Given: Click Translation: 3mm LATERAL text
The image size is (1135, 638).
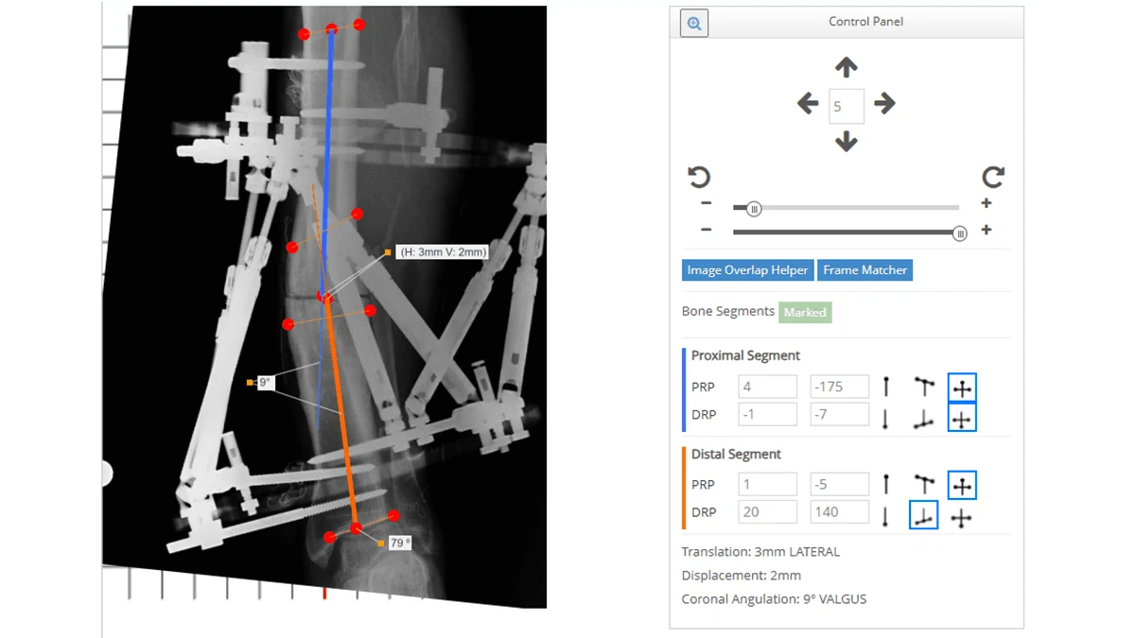Looking at the screenshot, I should [x=760, y=552].
